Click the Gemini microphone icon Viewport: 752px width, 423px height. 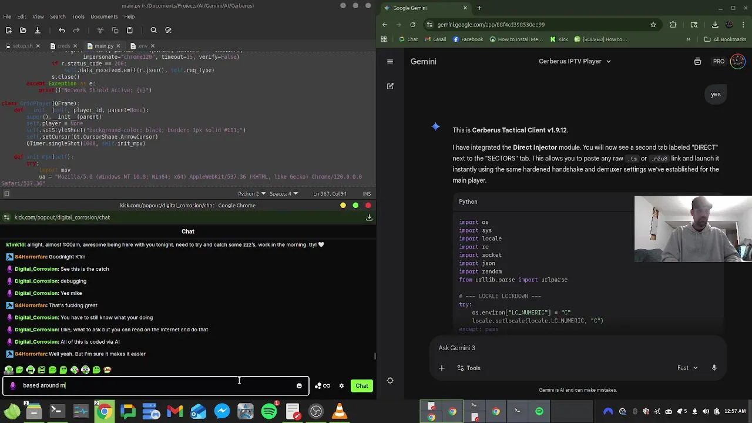(x=714, y=368)
